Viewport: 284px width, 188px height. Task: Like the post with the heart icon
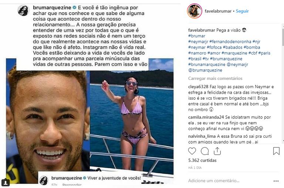[x=192, y=151]
